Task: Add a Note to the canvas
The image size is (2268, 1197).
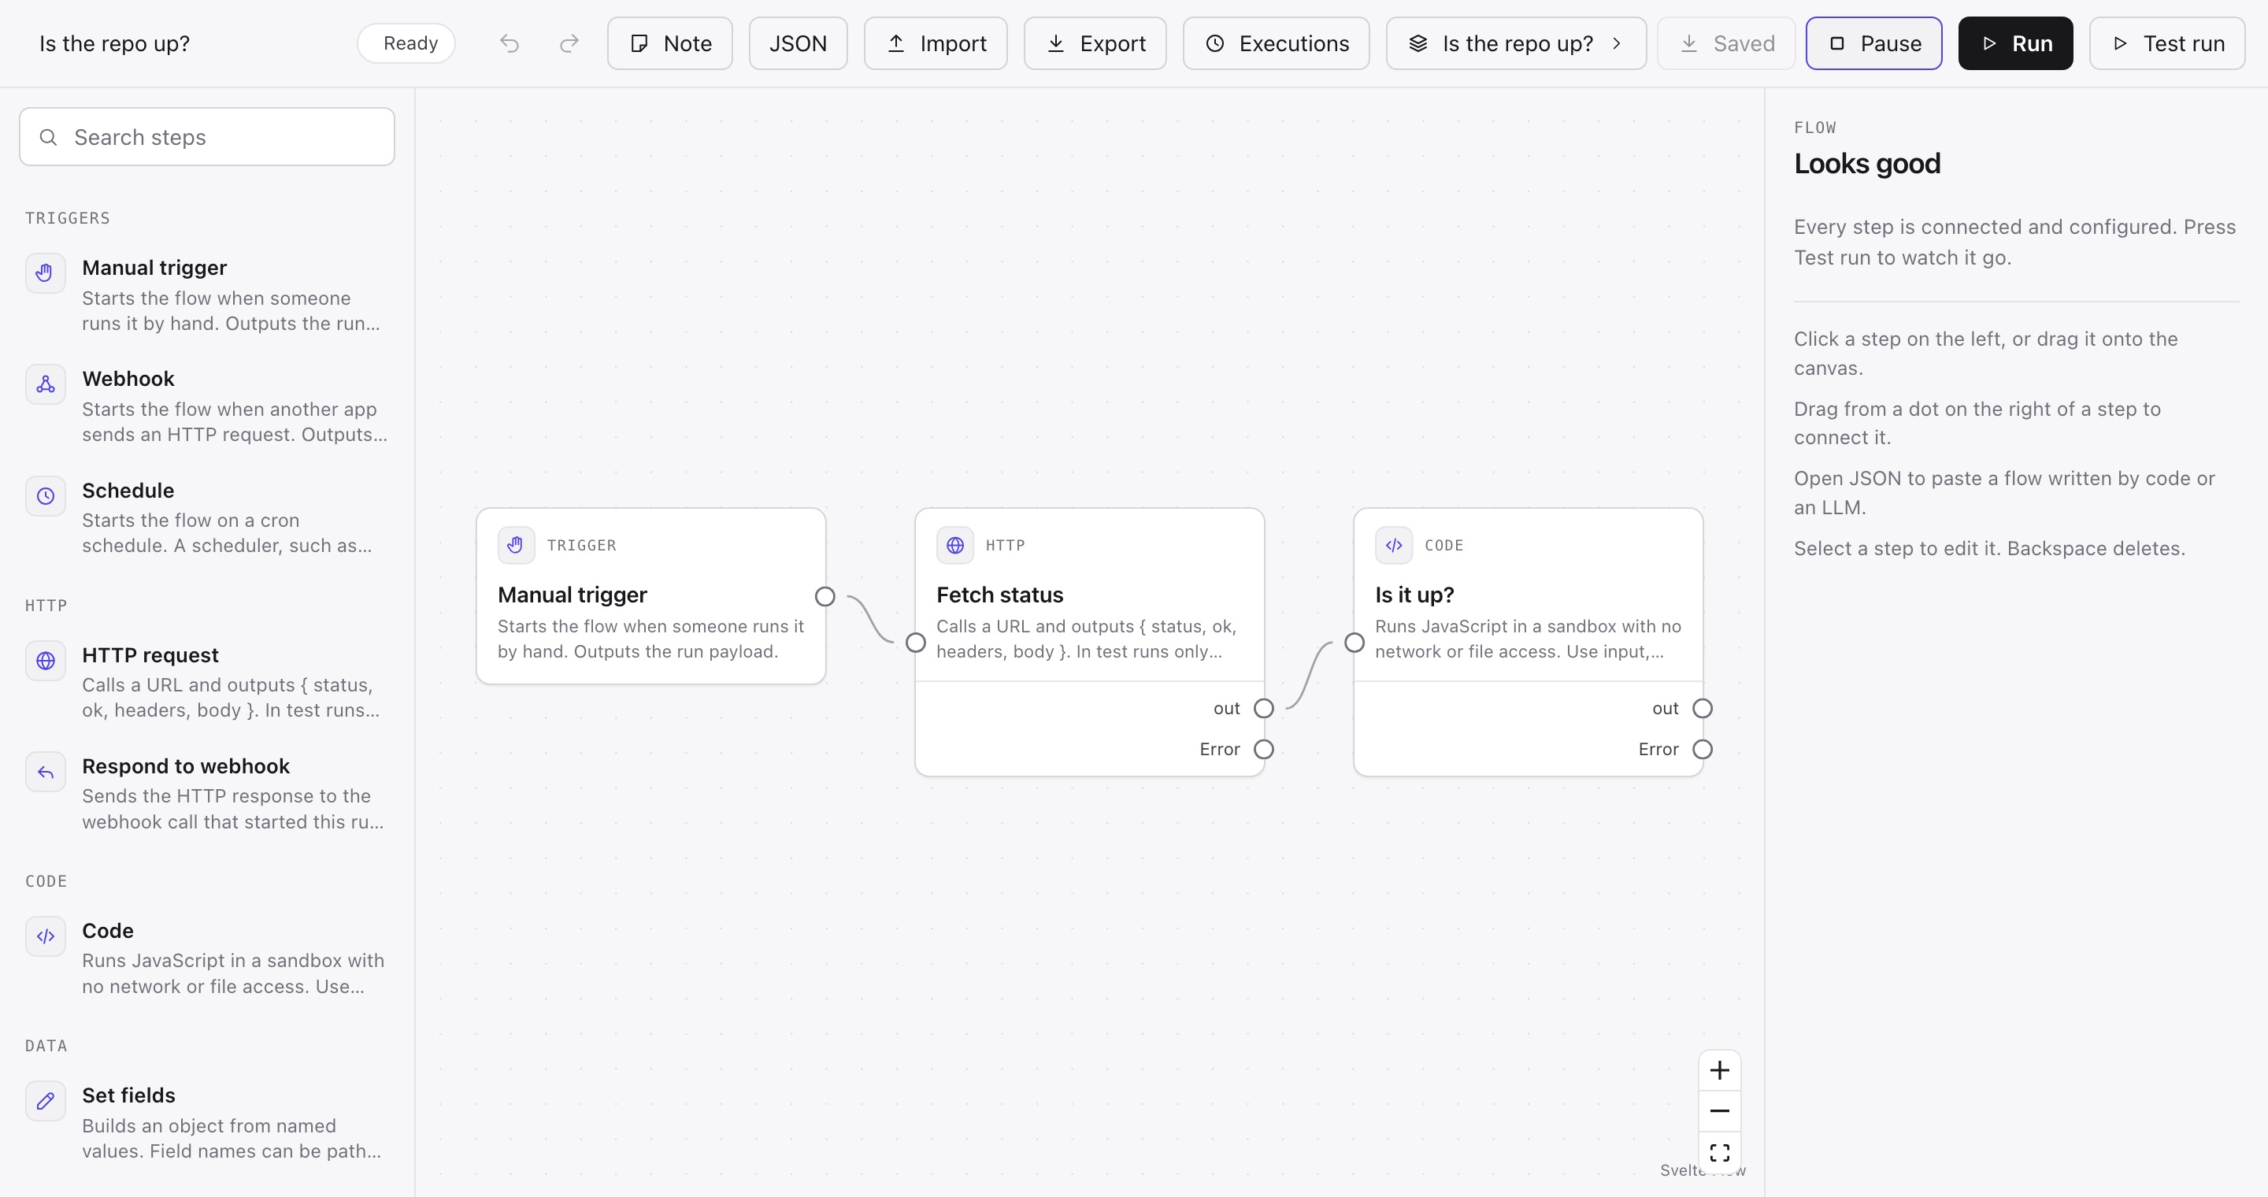Action: (x=670, y=43)
